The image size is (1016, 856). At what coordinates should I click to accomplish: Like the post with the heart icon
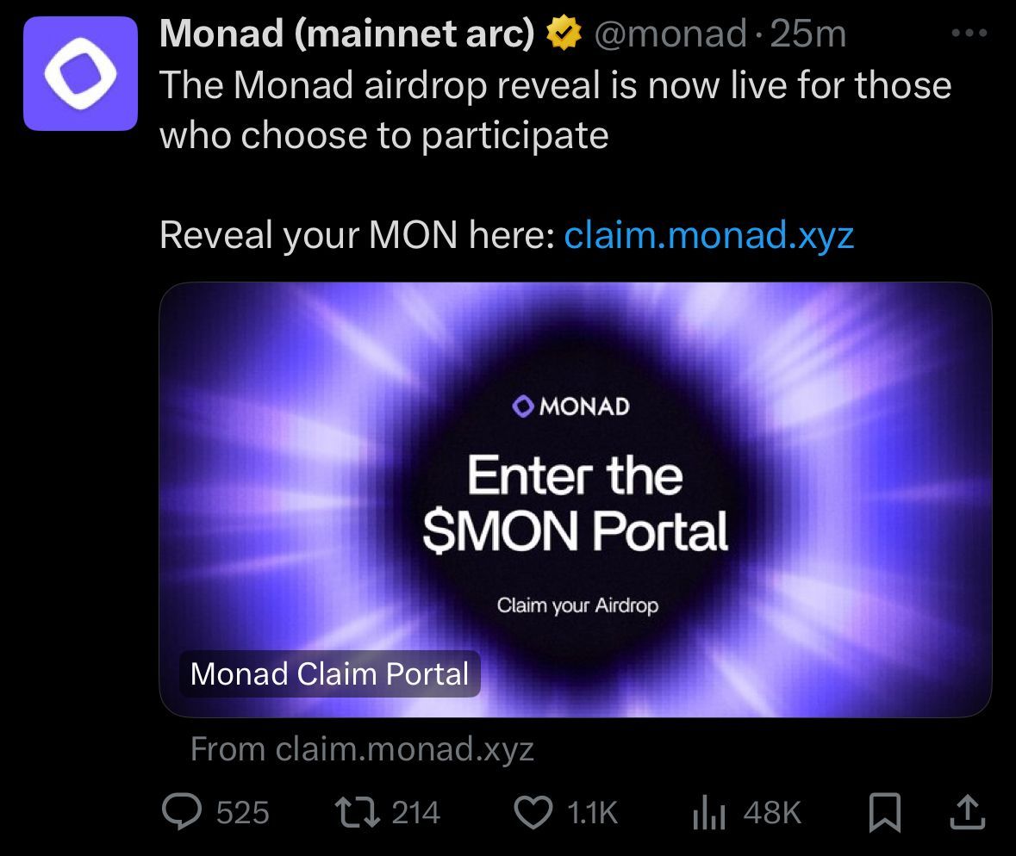533,812
